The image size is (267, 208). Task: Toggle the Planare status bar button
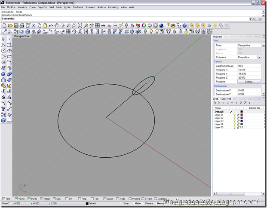(149, 203)
